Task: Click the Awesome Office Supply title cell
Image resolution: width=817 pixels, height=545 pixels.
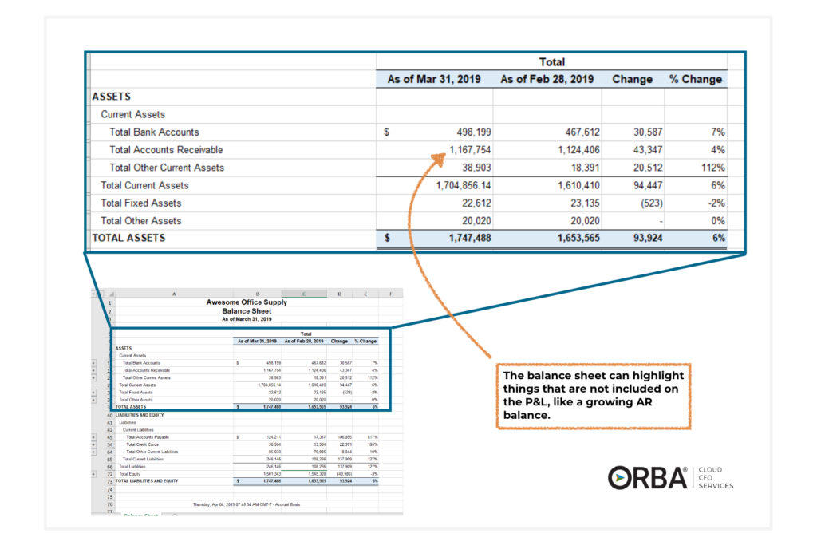Action: coord(247,302)
